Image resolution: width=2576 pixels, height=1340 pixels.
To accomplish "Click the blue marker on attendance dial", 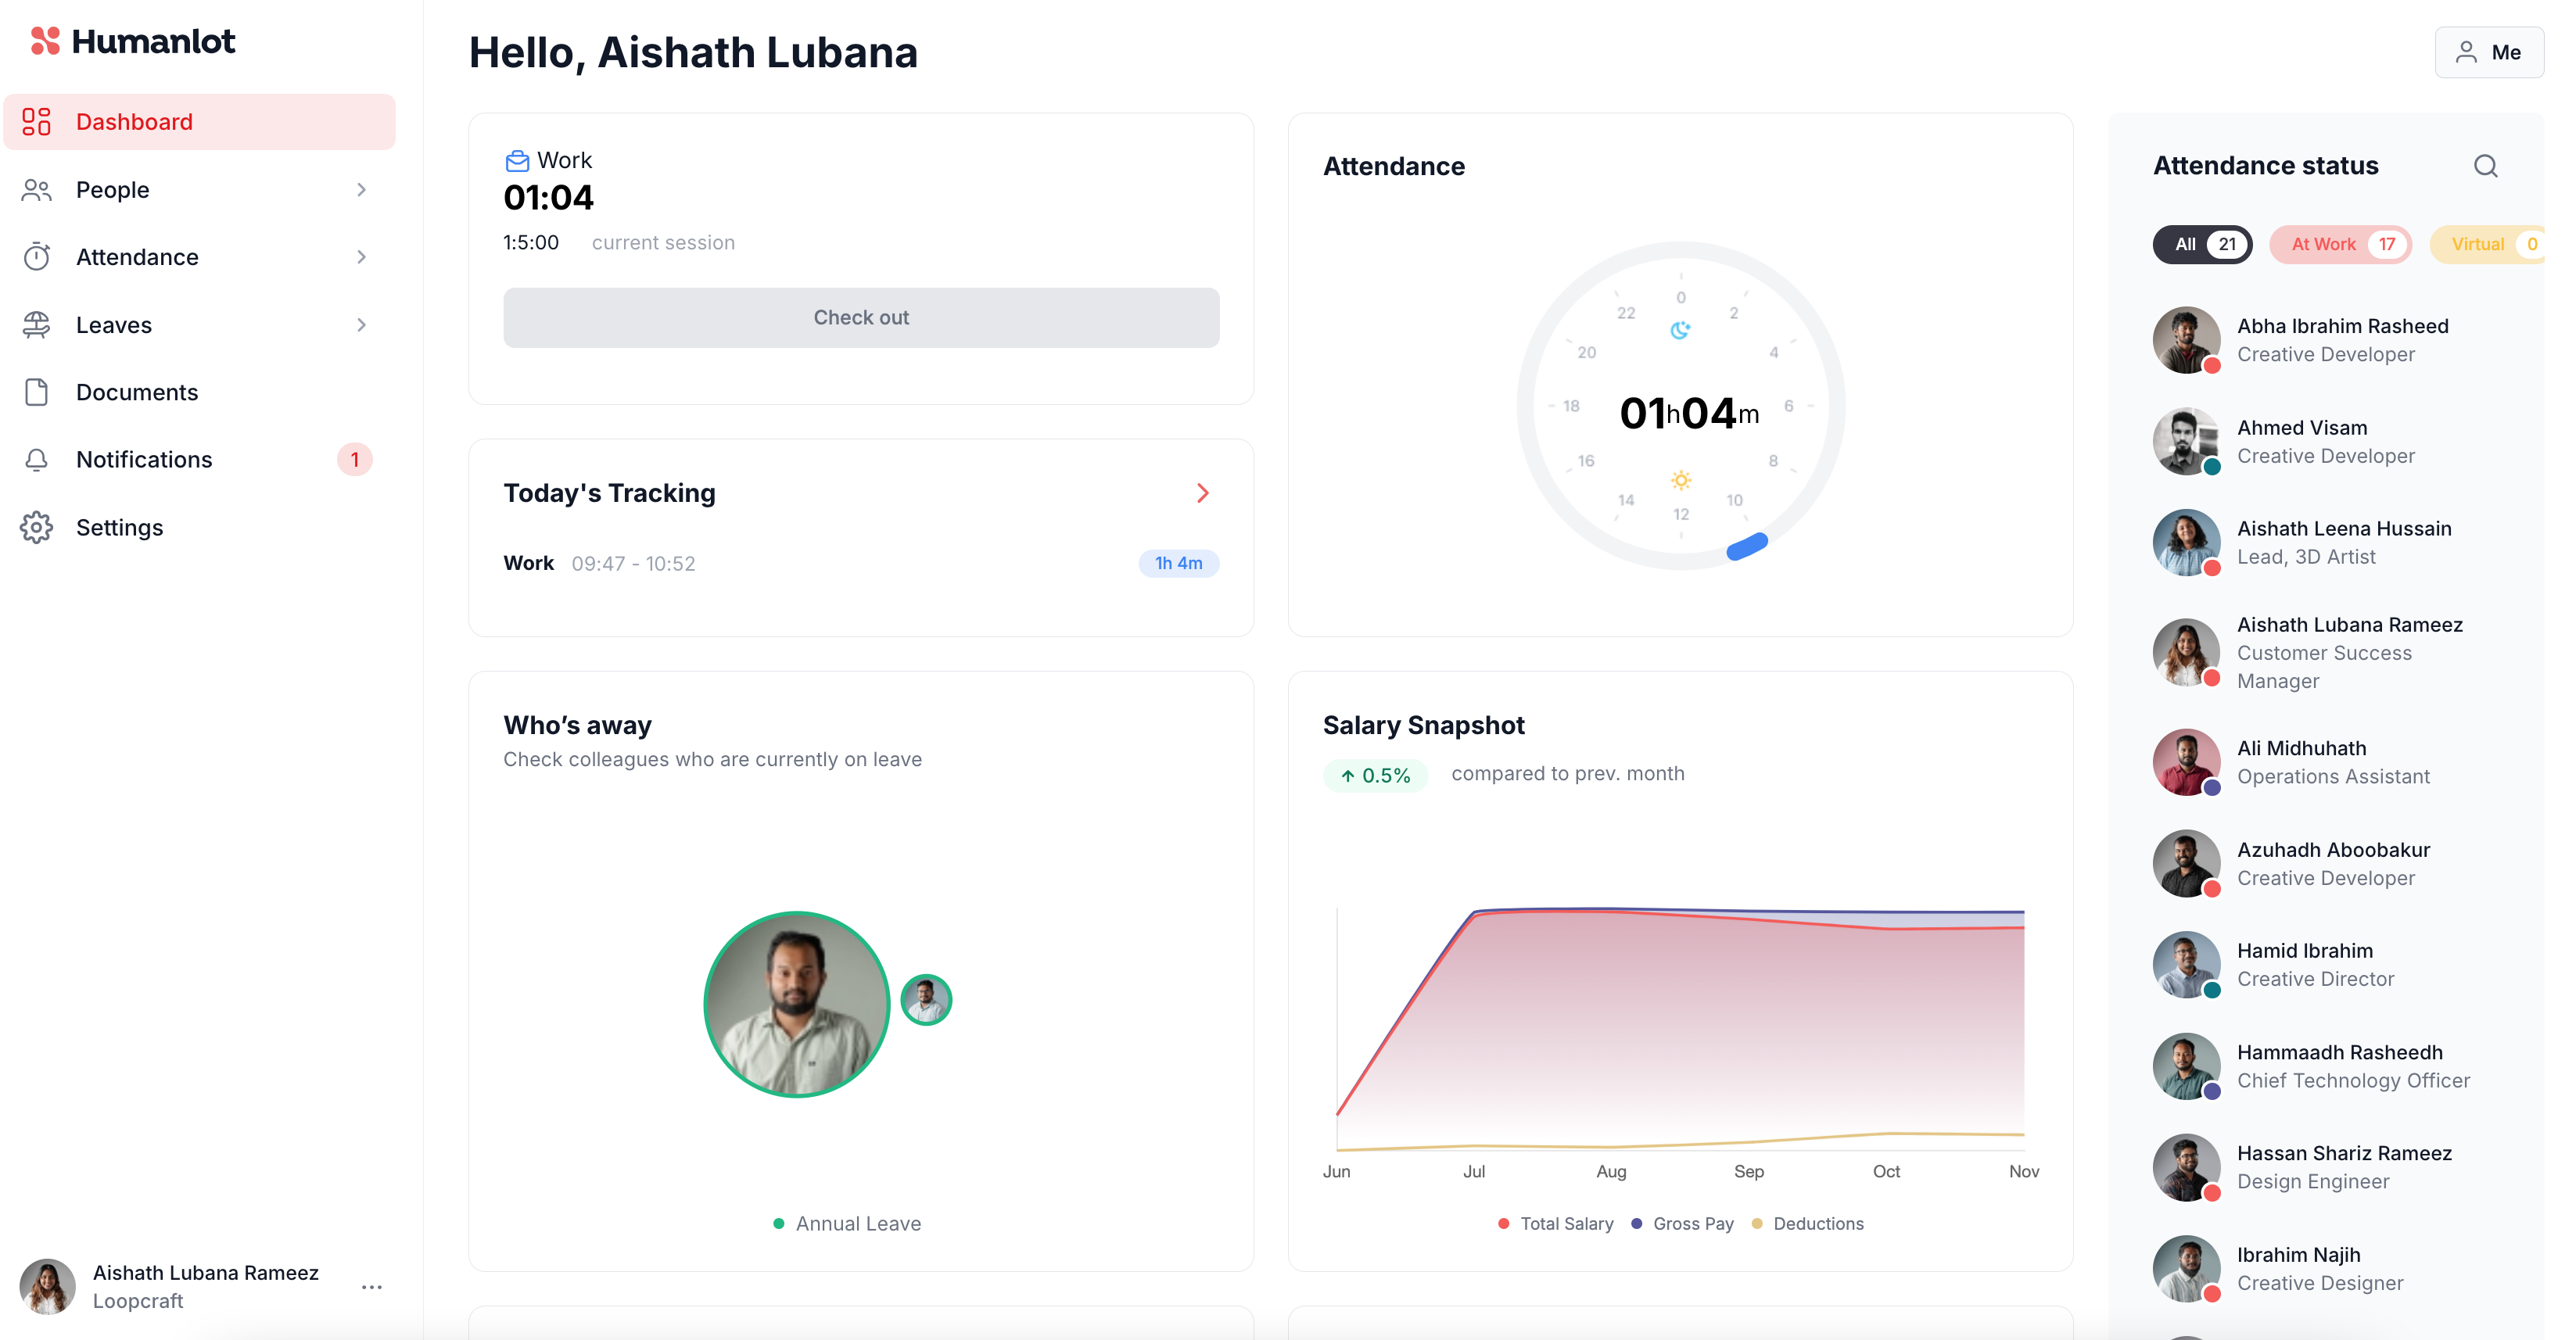I will [1747, 546].
